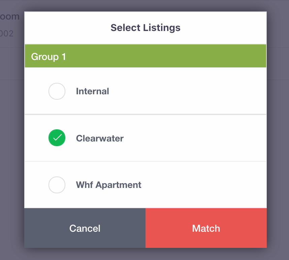Click the Internal listing label text
Screen dimensions: 289x260
[x=93, y=91]
